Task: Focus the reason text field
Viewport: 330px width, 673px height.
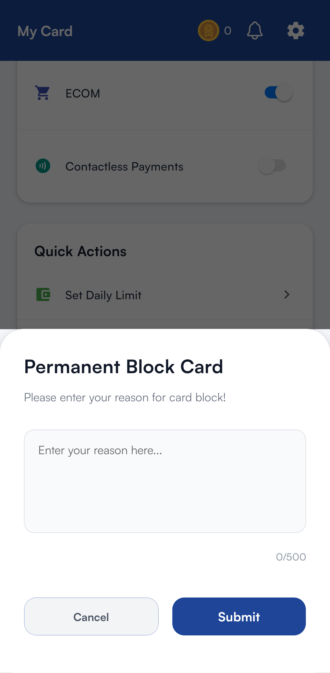Action: pyautogui.click(x=165, y=481)
